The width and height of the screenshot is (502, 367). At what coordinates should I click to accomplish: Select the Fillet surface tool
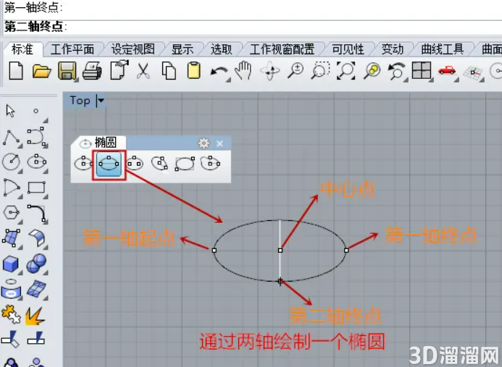[x=36, y=238]
